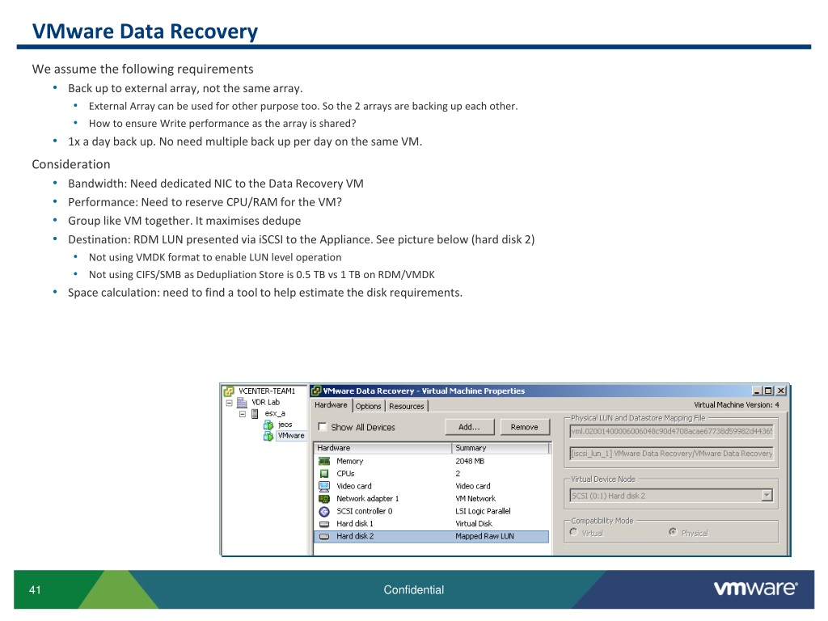Click the VCENTER-TEAM1 vCenter icon
The height and width of the screenshot is (621, 828).
(229, 391)
